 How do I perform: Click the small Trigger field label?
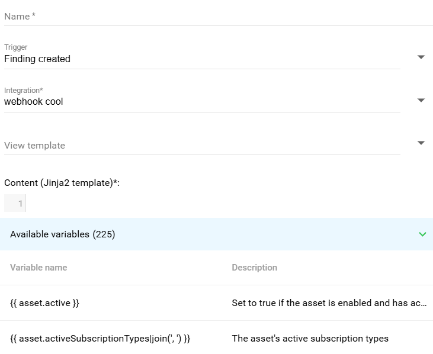[x=16, y=47]
